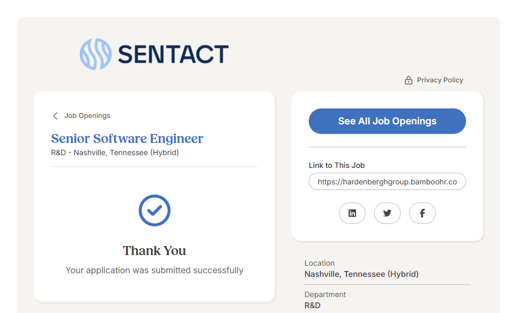Click the lock icon beside Privacy Policy
Screen dimensions: 517x313
[409, 80]
